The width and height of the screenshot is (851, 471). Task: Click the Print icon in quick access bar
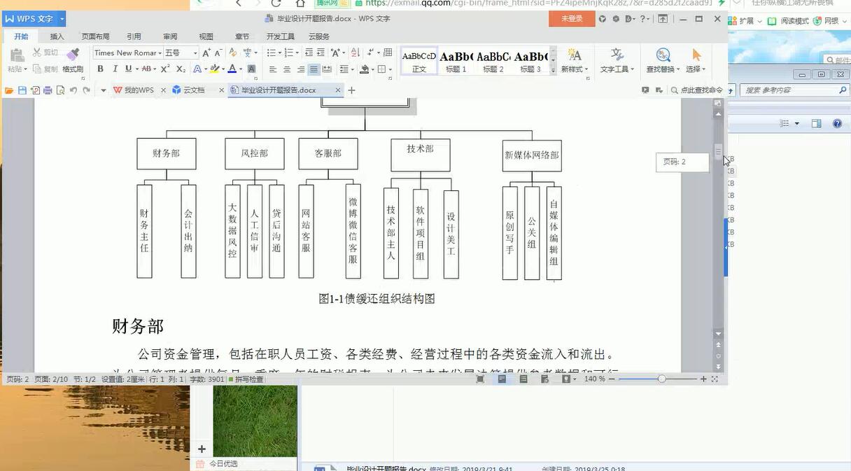[48, 90]
